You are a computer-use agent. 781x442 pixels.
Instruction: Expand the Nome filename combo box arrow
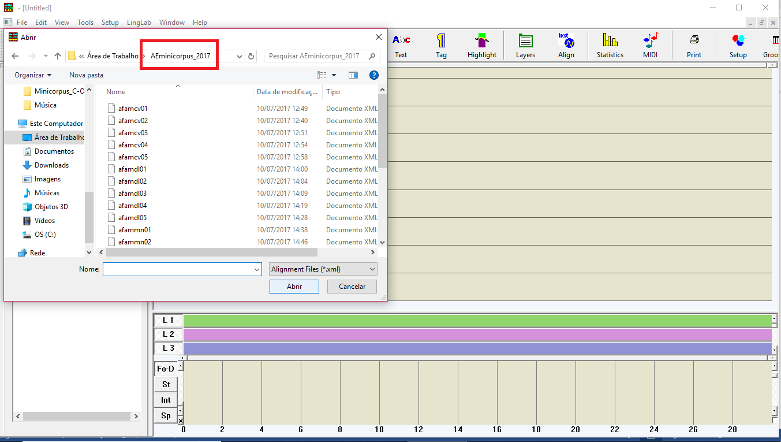(257, 270)
